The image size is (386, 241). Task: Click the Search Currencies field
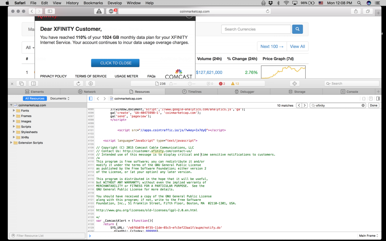(x=256, y=29)
